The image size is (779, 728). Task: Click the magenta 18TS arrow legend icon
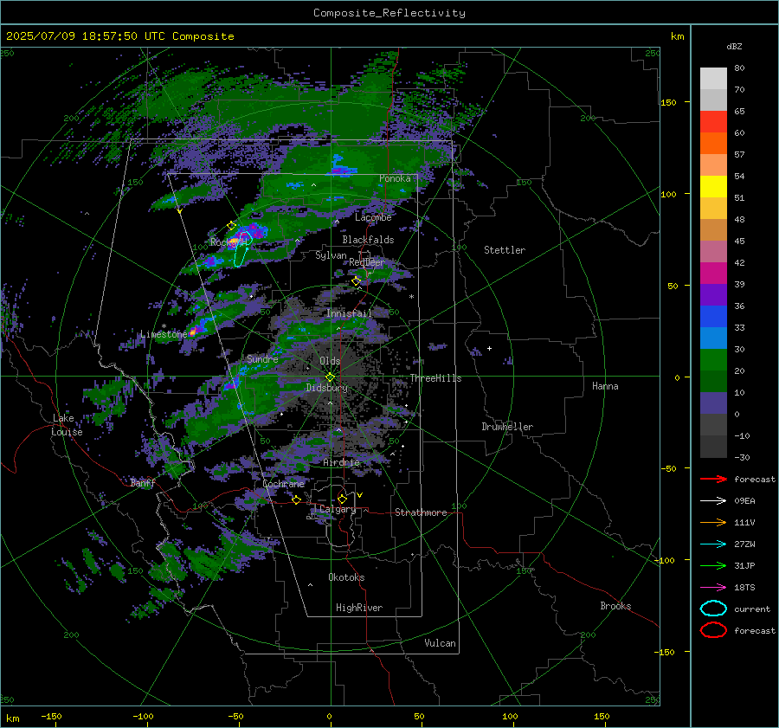[x=713, y=588]
